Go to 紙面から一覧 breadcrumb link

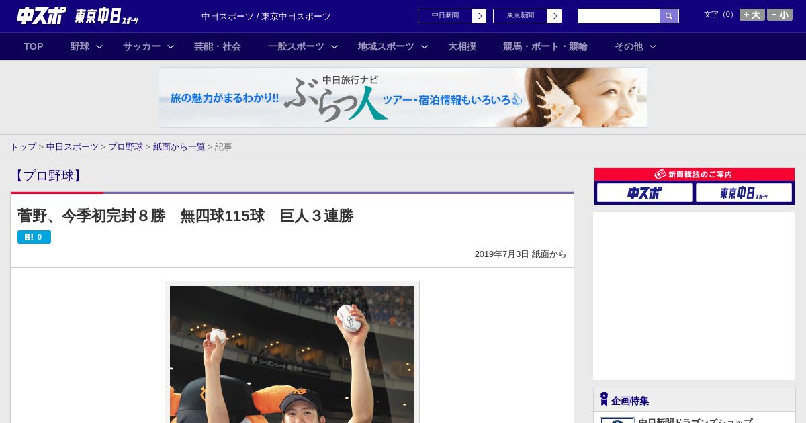[x=179, y=146]
